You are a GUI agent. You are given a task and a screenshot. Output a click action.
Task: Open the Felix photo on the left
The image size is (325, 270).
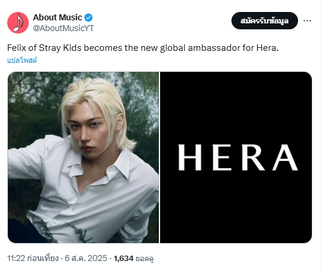(x=83, y=157)
